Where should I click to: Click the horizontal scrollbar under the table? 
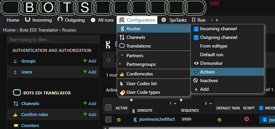[x=192, y=128]
